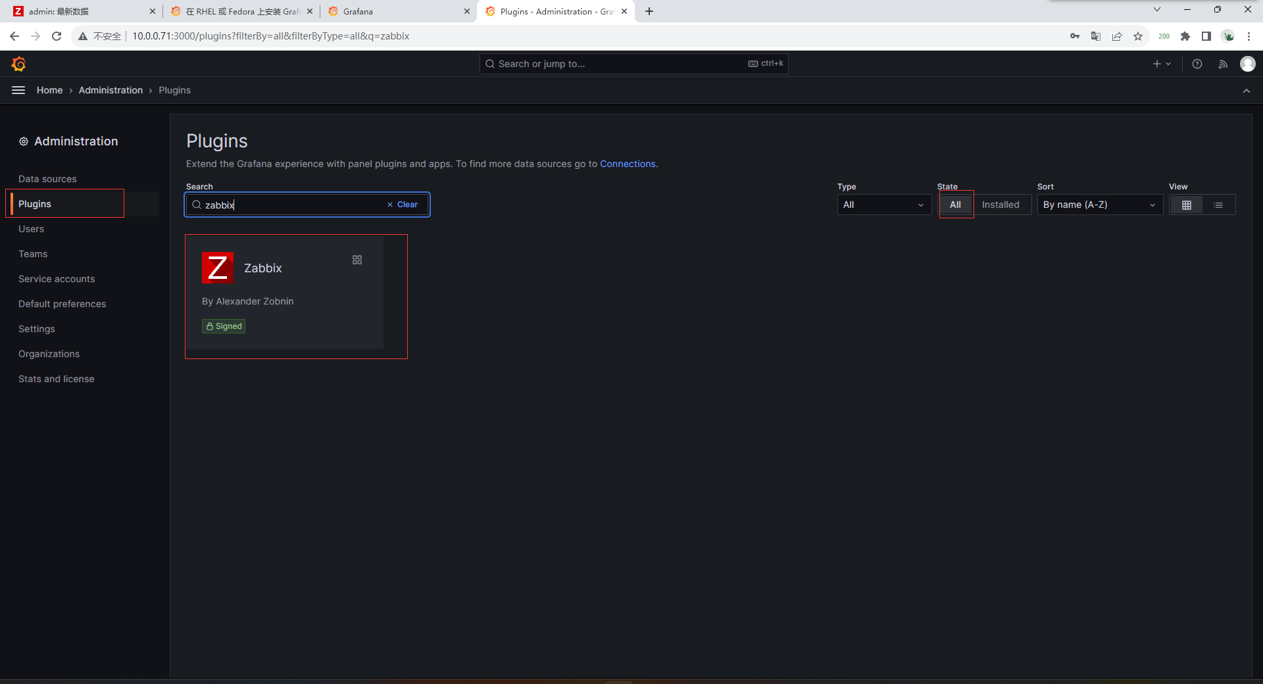
Task: Click the not-secure warning icon
Action: click(83, 36)
